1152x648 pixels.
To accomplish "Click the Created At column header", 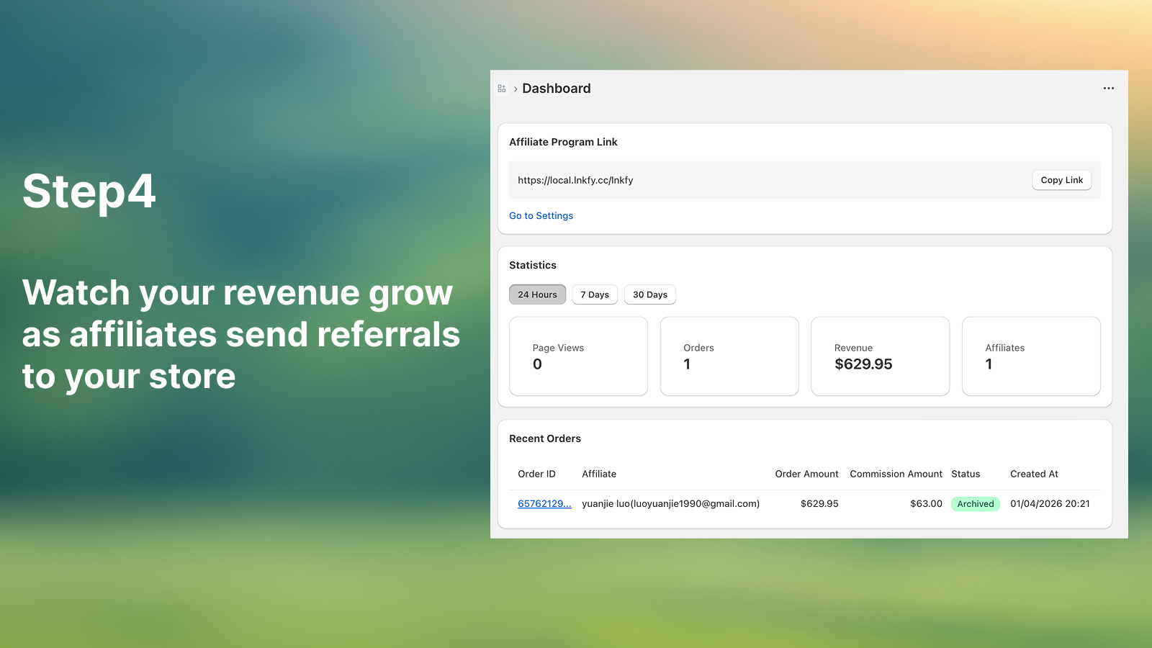I will coord(1034,474).
